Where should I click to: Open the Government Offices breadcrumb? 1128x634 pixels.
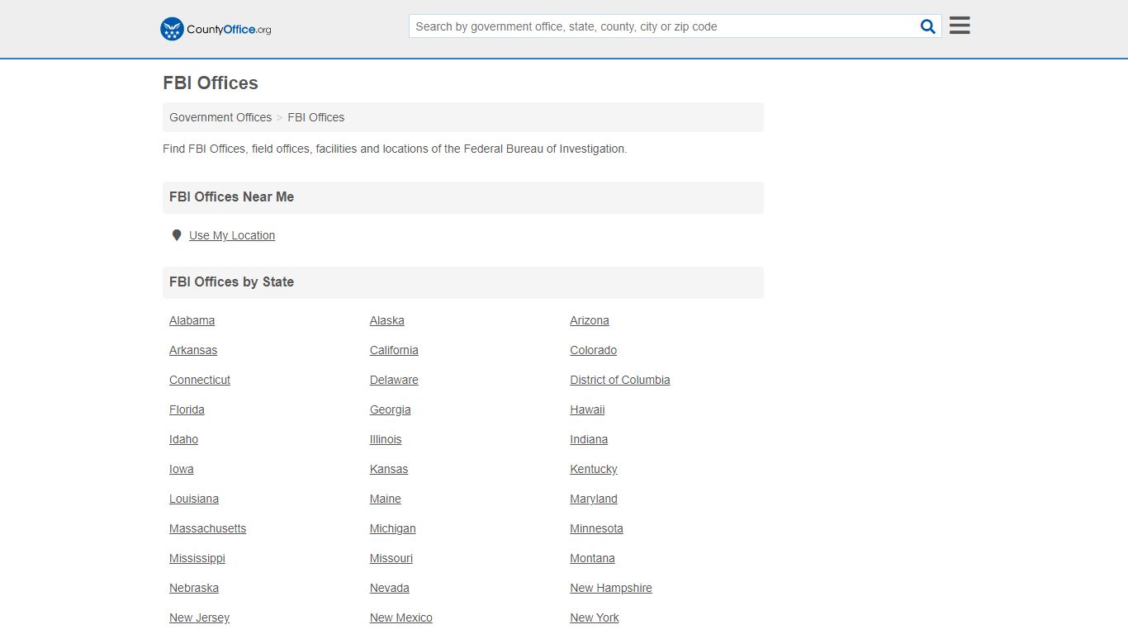[x=220, y=117]
